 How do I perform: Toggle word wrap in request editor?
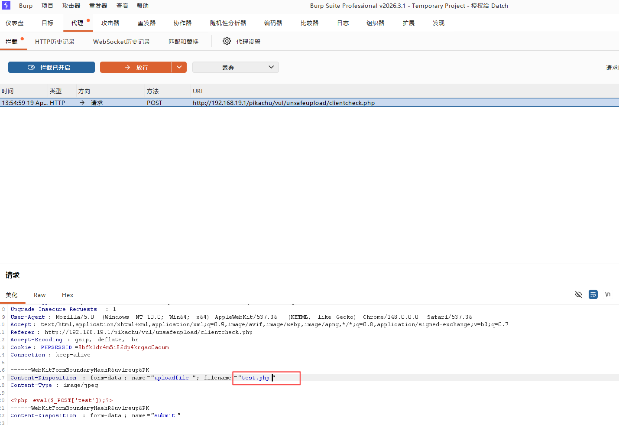point(593,294)
